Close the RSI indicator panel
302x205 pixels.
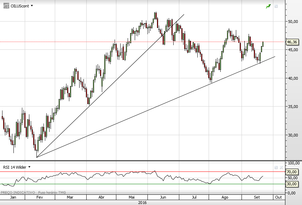[x=281, y=168]
